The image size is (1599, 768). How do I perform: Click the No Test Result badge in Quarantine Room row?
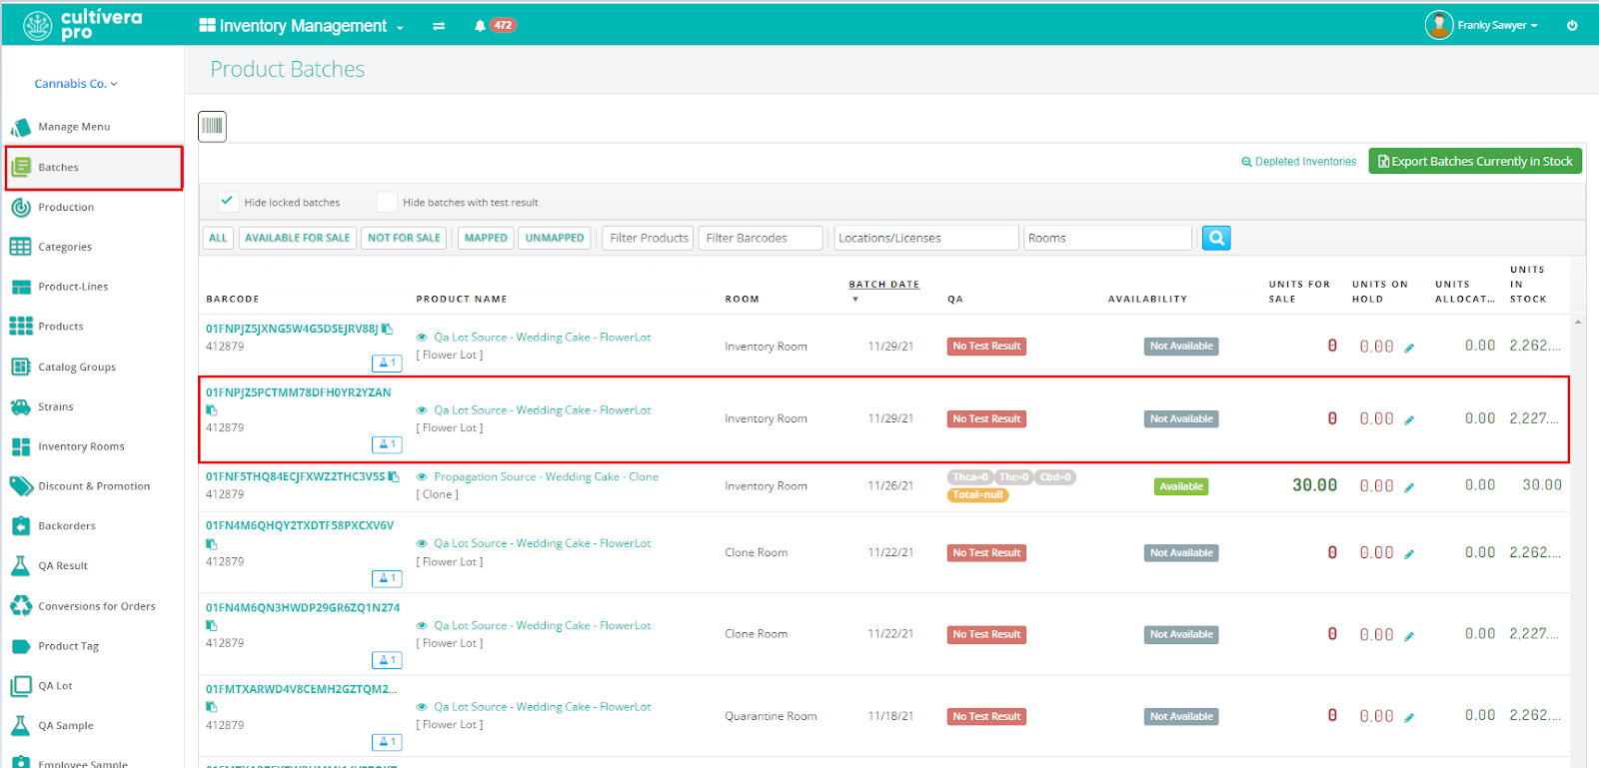[986, 717]
